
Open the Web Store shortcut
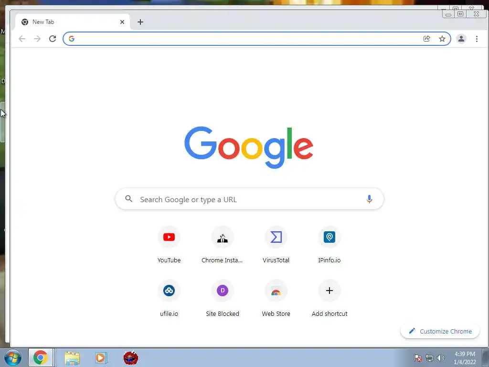pyautogui.click(x=276, y=299)
